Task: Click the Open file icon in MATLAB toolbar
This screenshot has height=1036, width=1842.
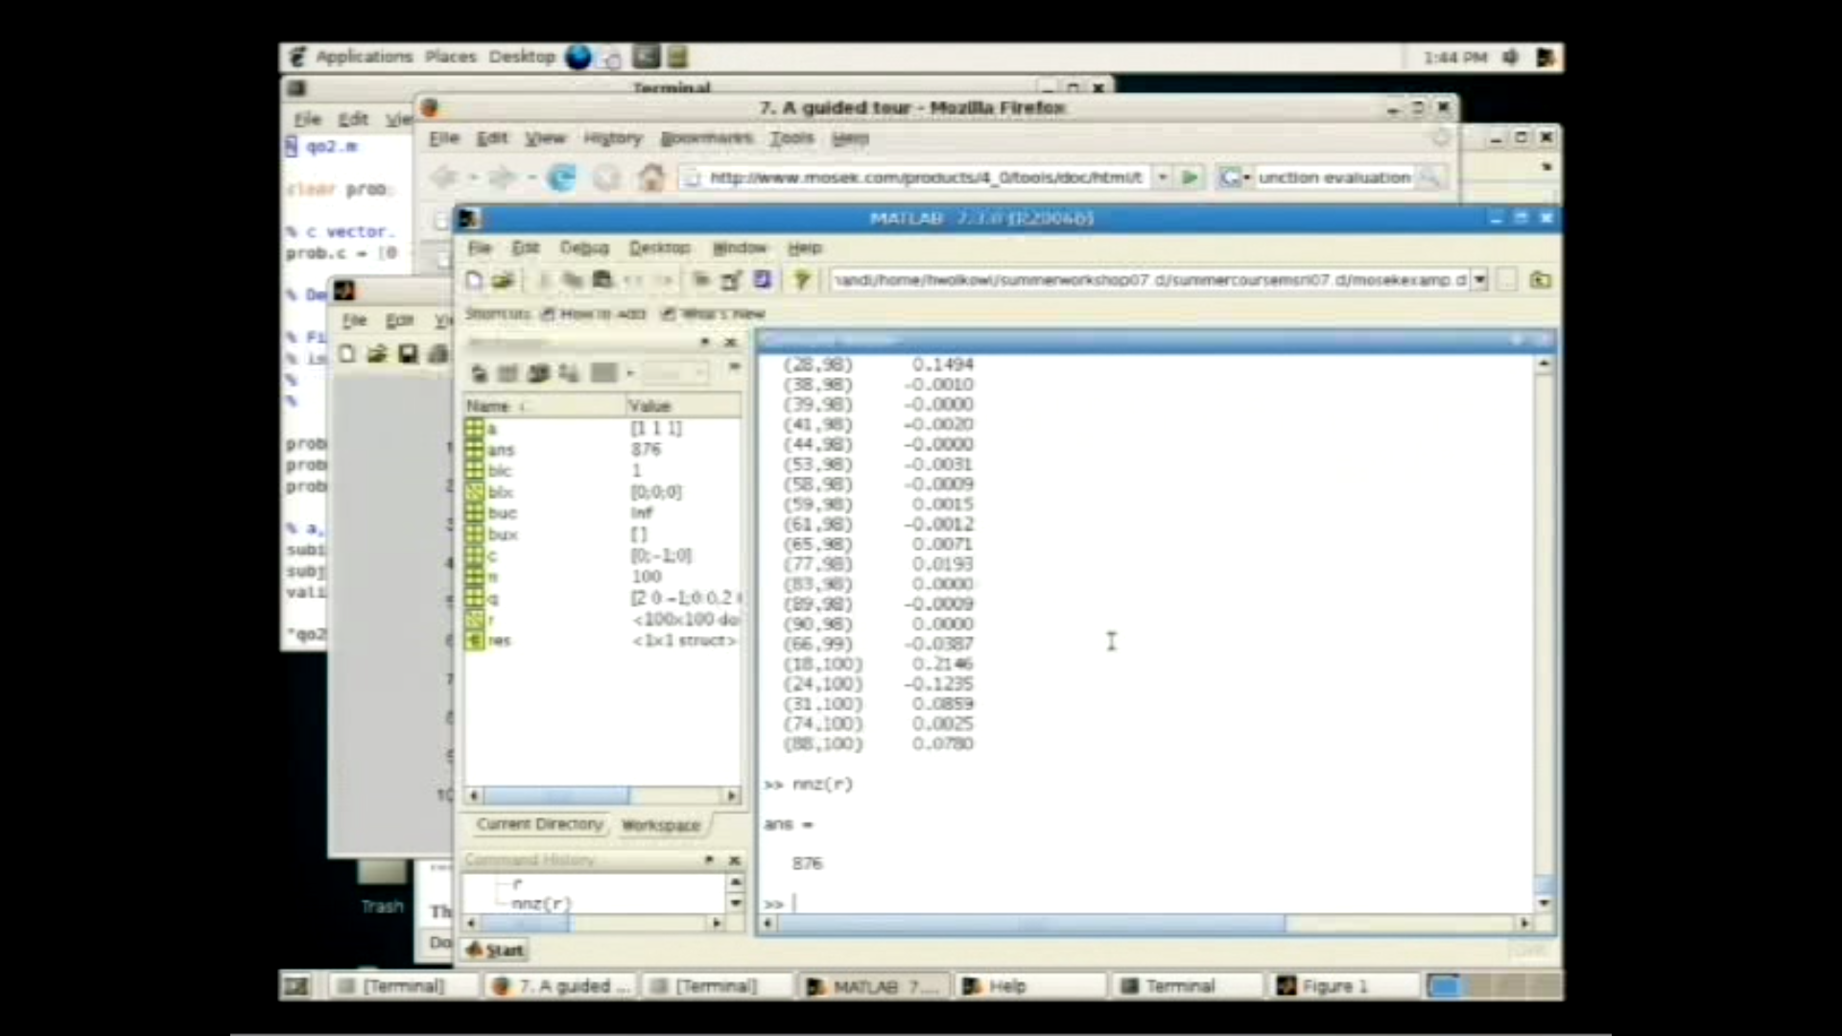Action: [503, 280]
